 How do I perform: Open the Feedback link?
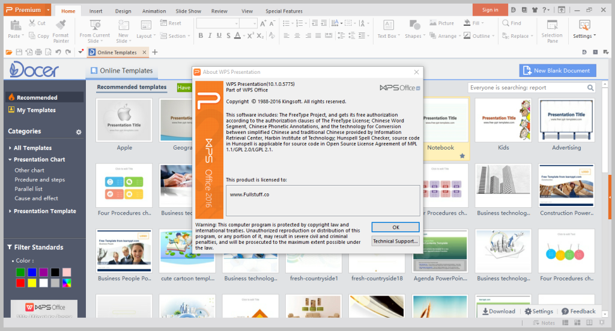coord(578,311)
